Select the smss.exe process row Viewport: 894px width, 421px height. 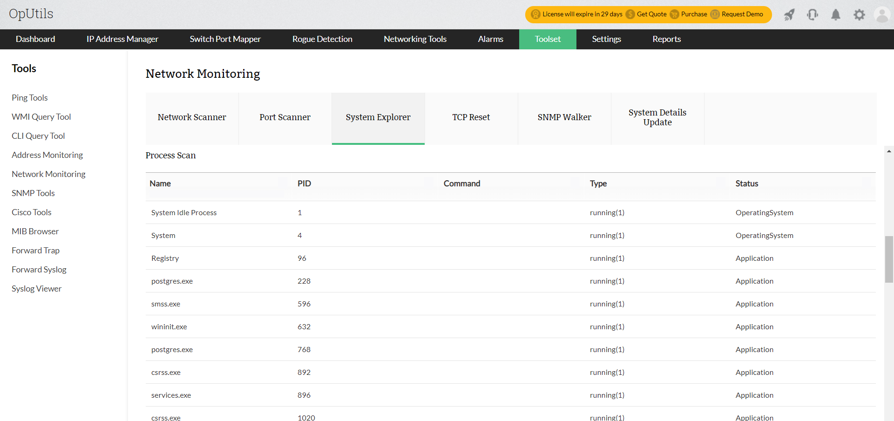click(511, 304)
